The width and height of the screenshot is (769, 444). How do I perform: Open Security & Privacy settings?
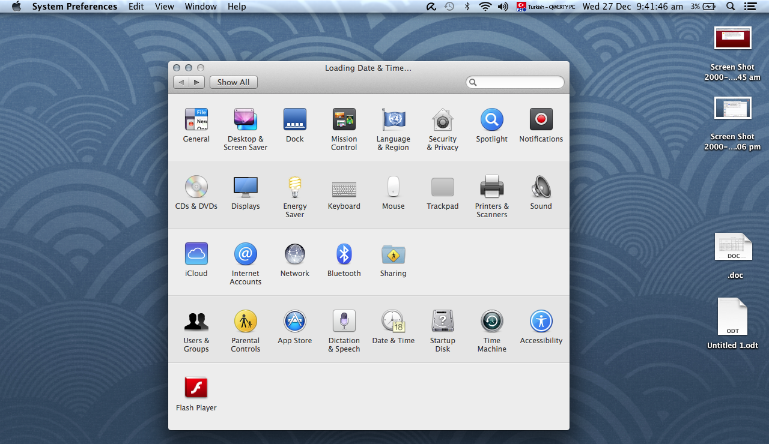click(x=442, y=120)
